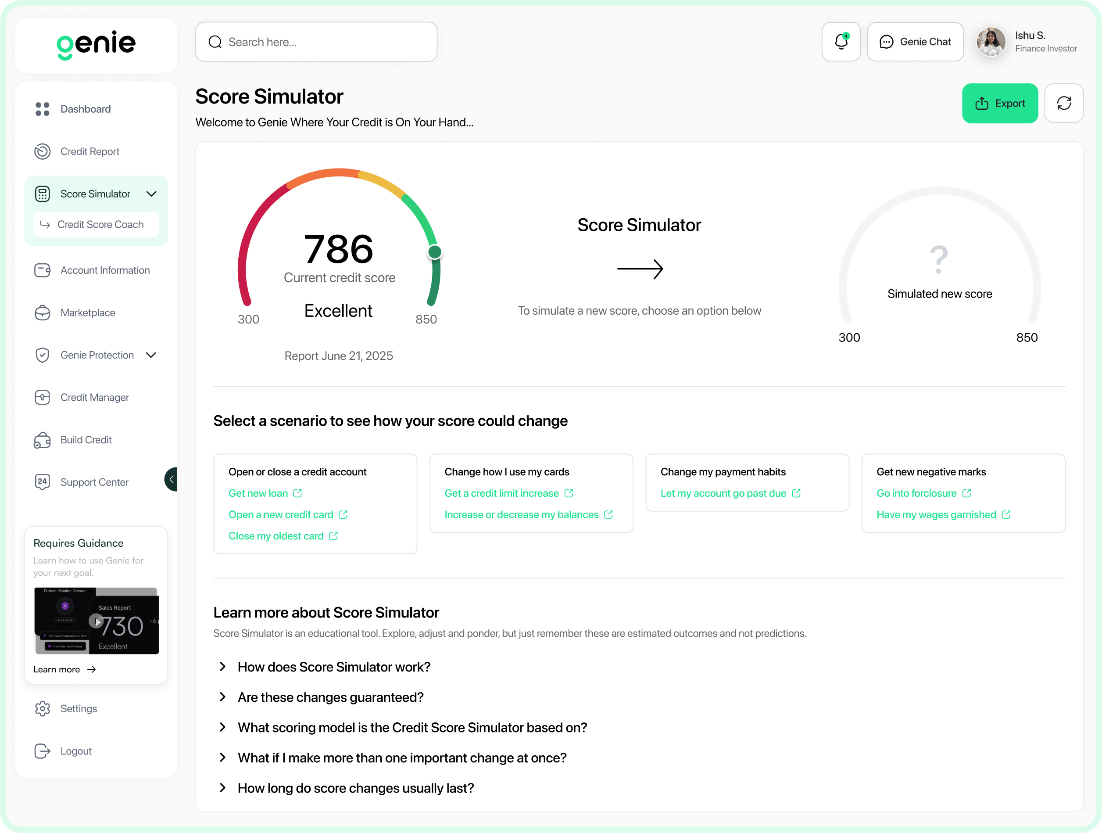This screenshot has height=833, width=1102.
Task: Click the refresh icon beside Export
Action: pyautogui.click(x=1064, y=103)
